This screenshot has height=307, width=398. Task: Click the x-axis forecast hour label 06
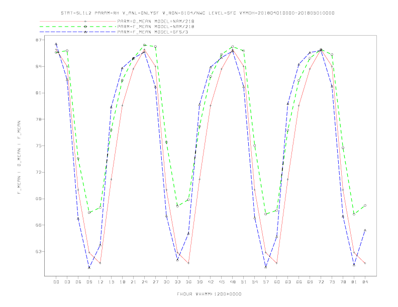[78, 282]
